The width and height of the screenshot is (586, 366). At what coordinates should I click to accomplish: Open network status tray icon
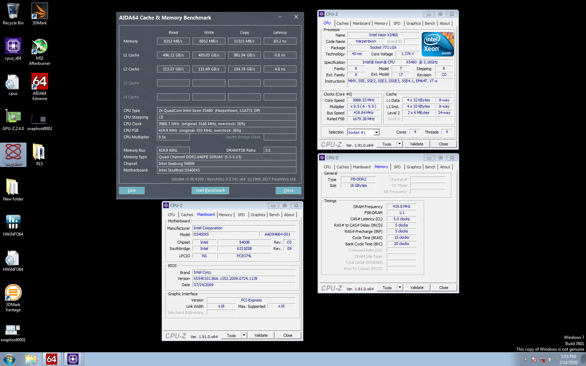click(542, 359)
